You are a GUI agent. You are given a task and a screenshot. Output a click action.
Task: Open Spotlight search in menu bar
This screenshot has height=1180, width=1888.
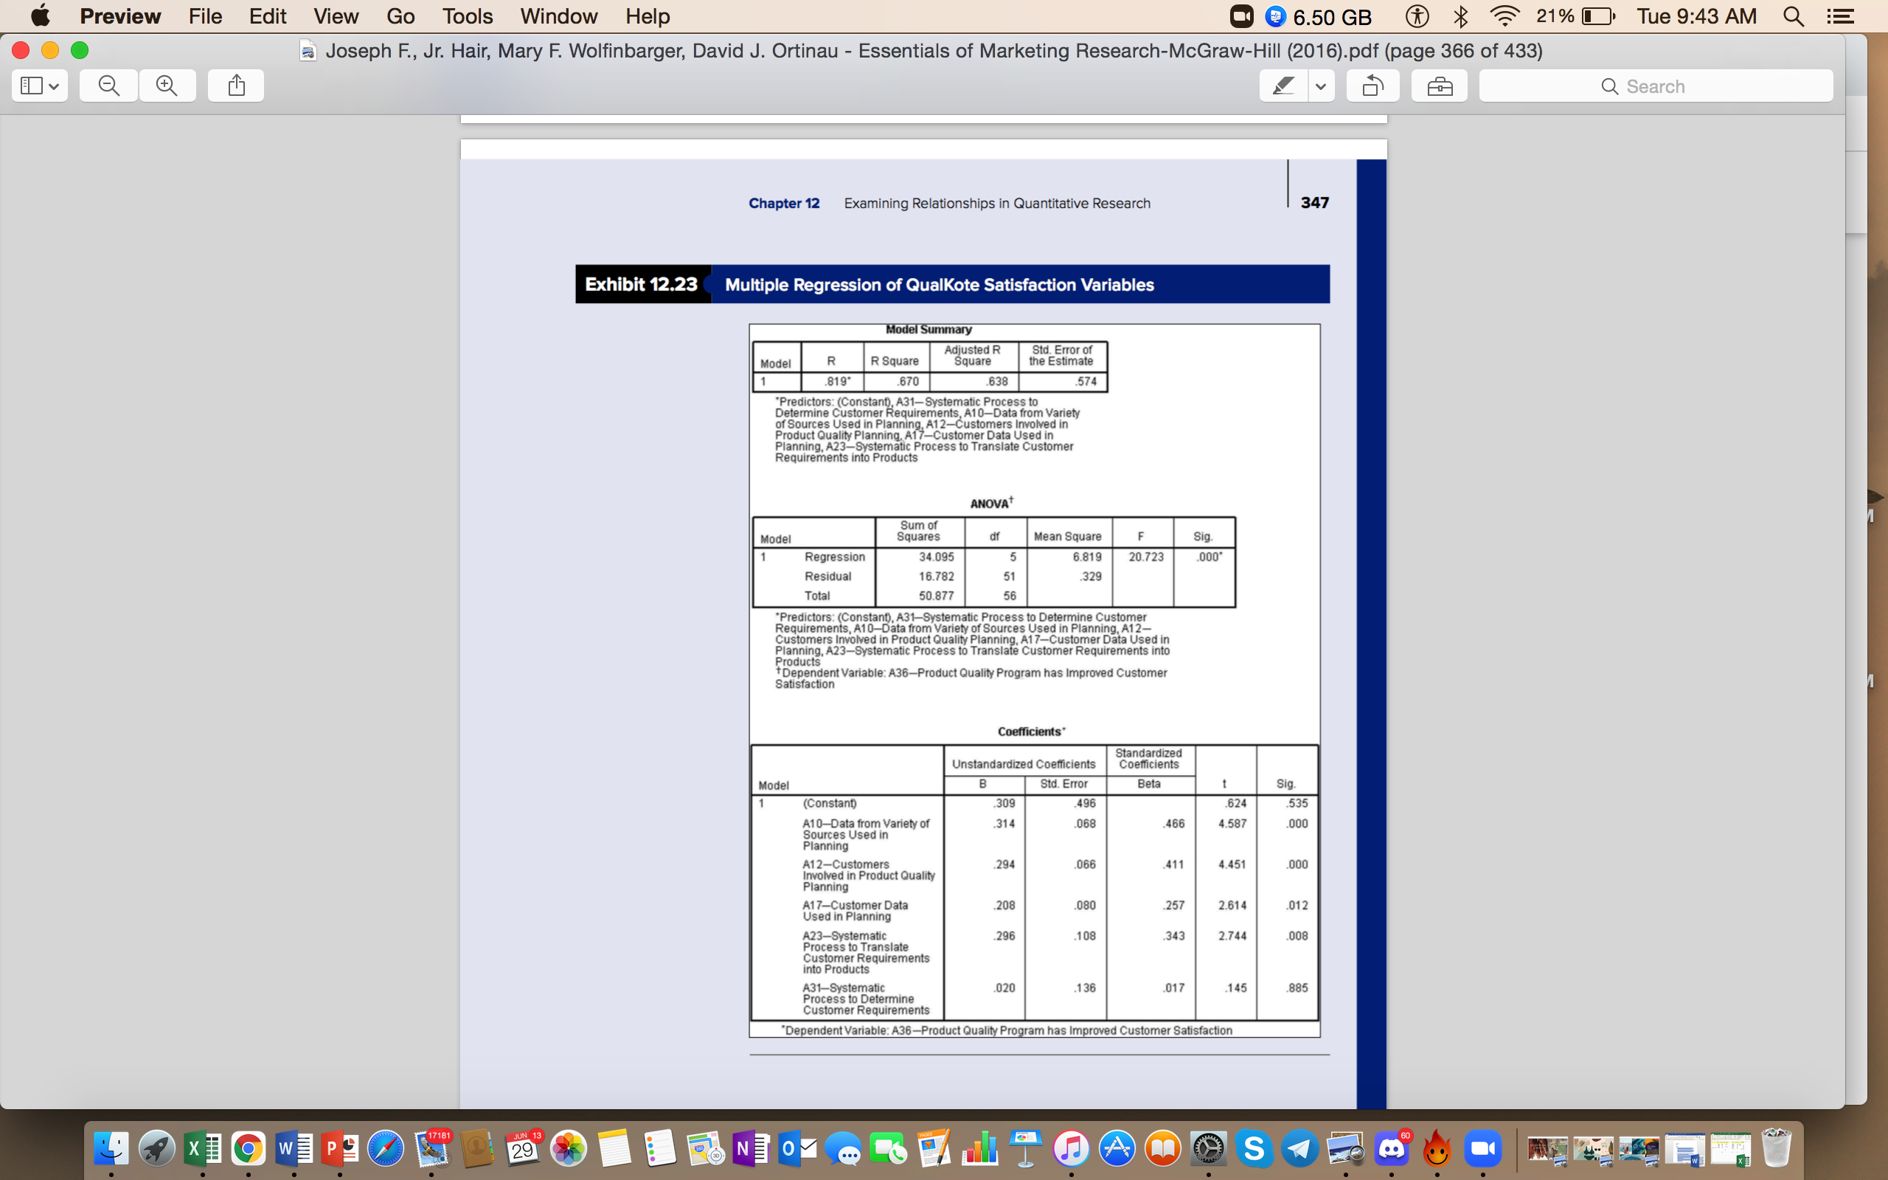pos(1794,16)
